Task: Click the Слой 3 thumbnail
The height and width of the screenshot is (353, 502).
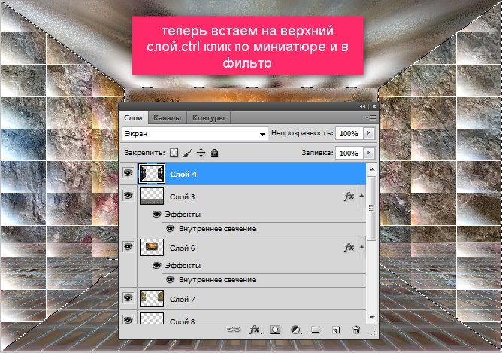Action: click(x=152, y=196)
